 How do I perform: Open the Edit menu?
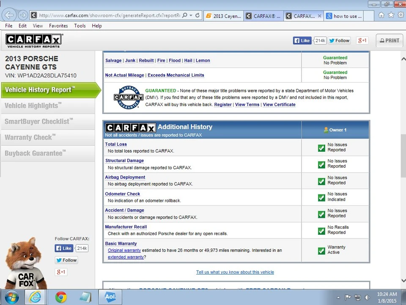click(x=22, y=26)
